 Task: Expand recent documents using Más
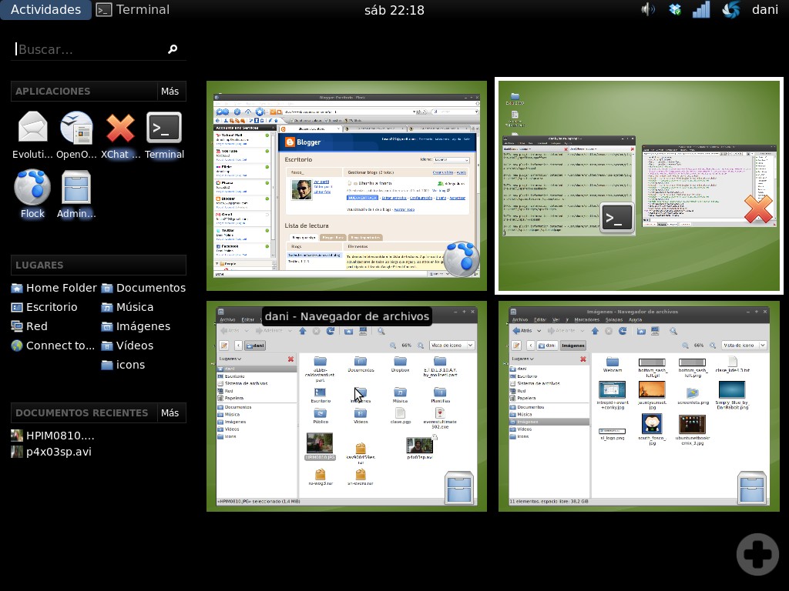[170, 412]
